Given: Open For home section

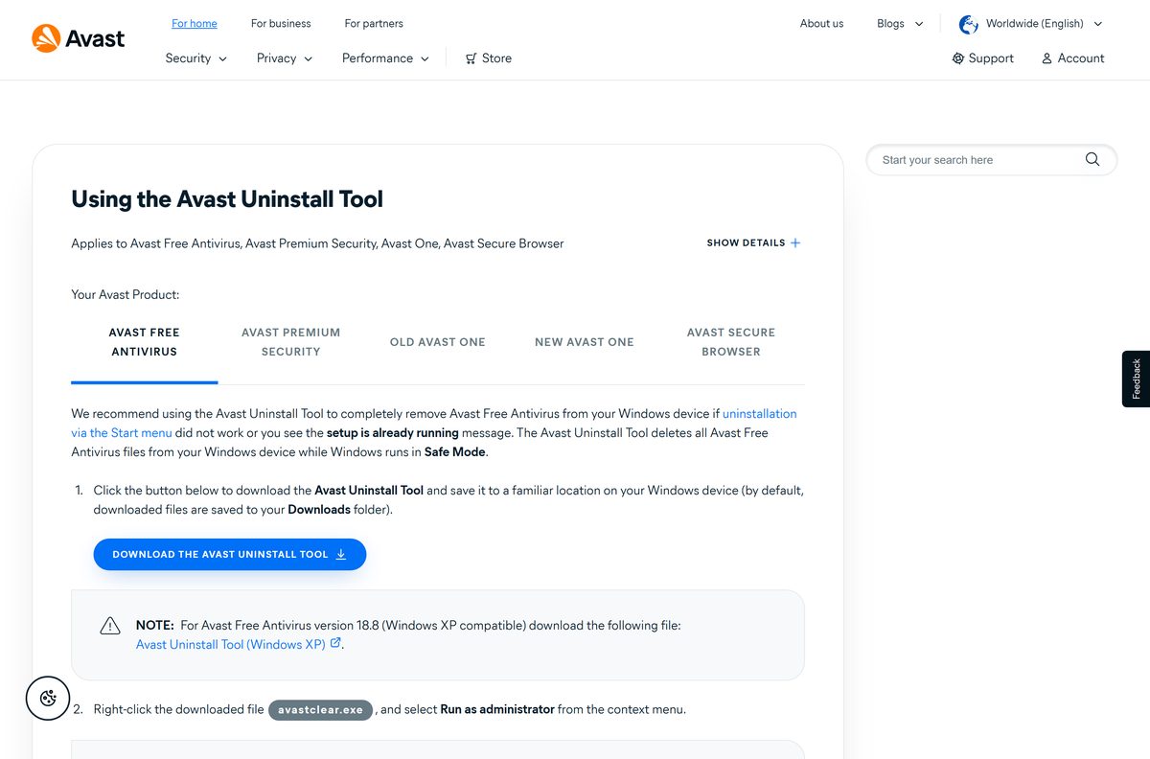Looking at the screenshot, I should coord(195,24).
